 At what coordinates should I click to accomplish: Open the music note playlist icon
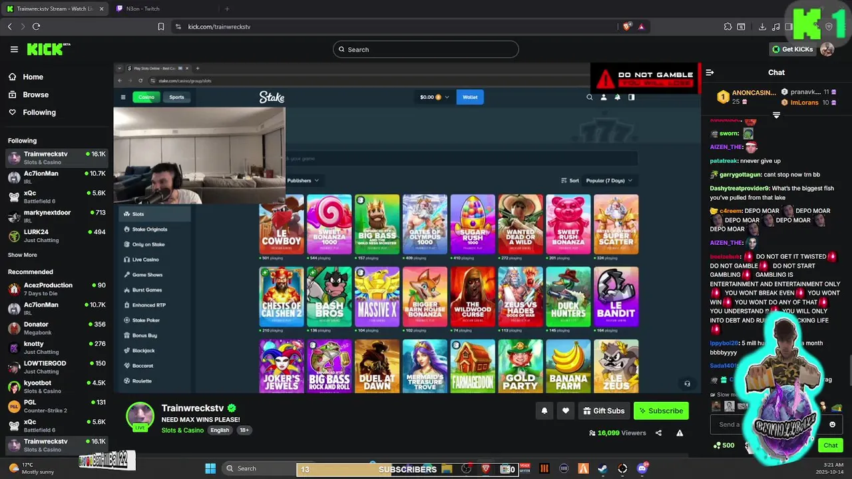coord(775,27)
